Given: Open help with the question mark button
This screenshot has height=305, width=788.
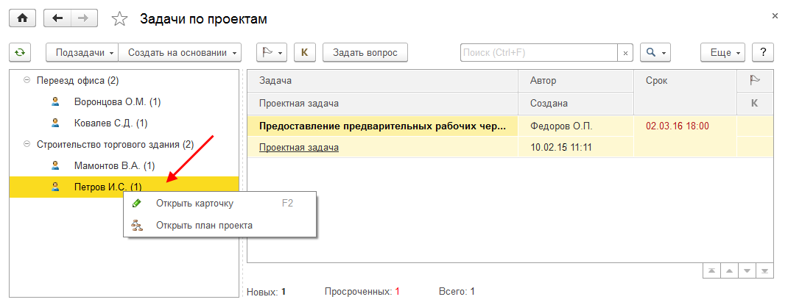Looking at the screenshot, I should click(763, 53).
